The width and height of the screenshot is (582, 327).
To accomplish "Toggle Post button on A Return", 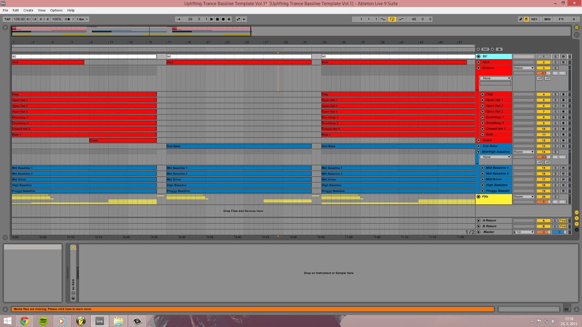I will click(563, 221).
